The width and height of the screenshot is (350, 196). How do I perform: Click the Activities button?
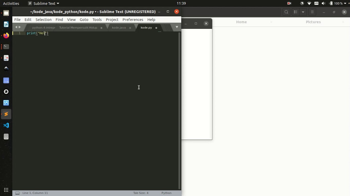click(11, 3)
